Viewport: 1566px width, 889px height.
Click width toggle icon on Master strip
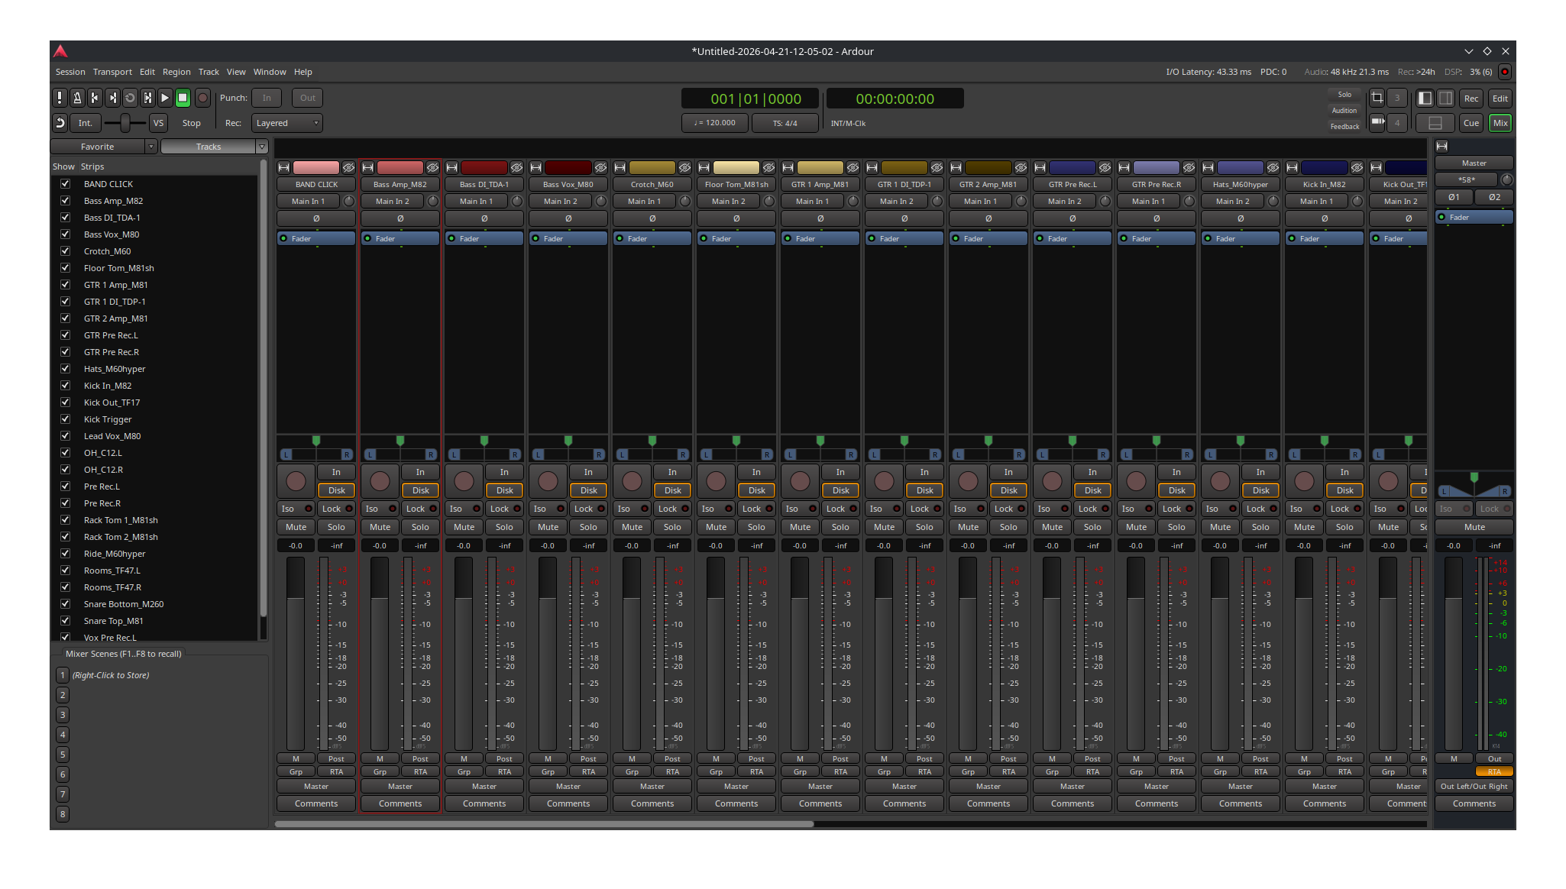pos(1442,146)
